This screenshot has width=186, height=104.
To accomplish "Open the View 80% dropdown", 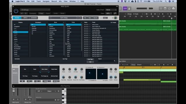I will pyautogui.click(x=109, y=13).
